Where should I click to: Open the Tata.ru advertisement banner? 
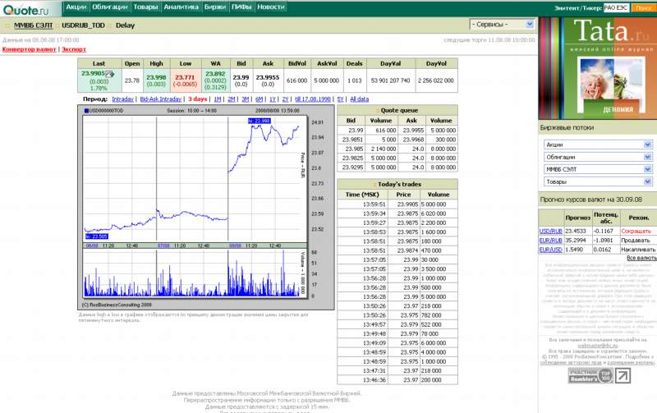598,68
